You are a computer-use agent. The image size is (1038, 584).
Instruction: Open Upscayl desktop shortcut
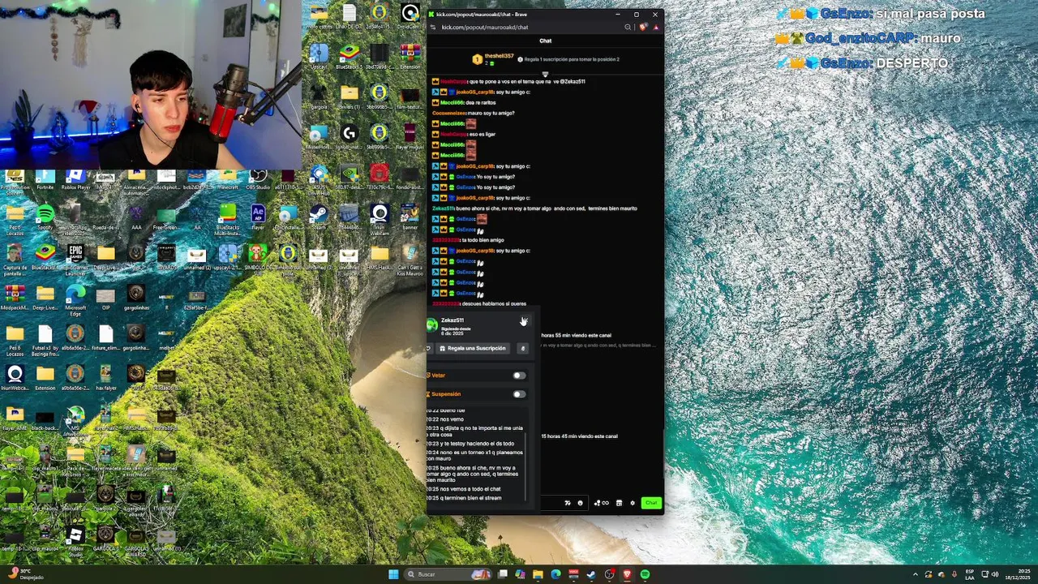[x=319, y=56]
